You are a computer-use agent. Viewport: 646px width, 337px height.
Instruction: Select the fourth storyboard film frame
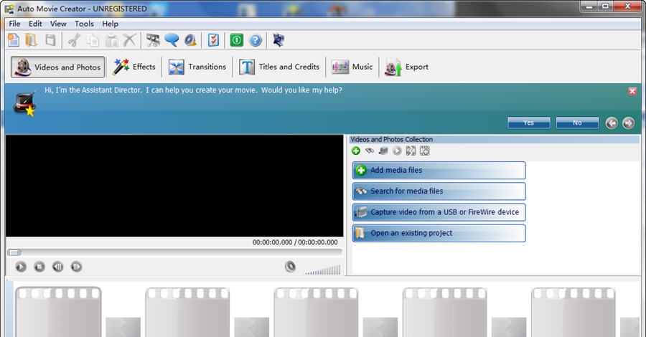click(x=444, y=312)
